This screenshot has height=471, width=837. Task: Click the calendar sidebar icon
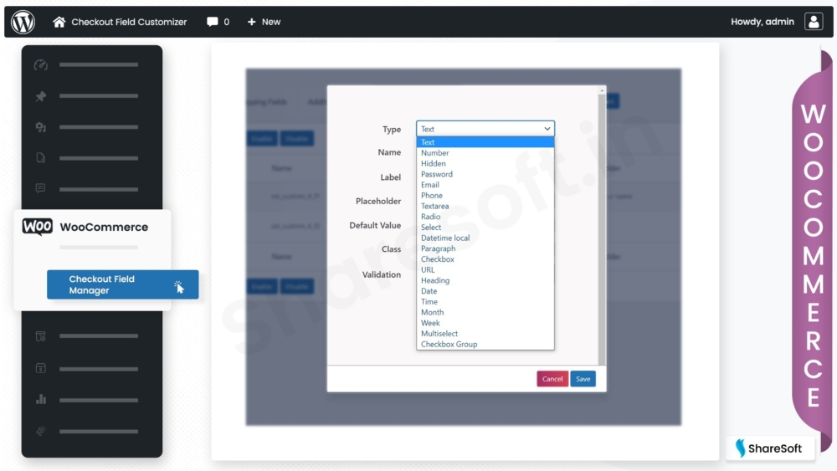(40, 369)
